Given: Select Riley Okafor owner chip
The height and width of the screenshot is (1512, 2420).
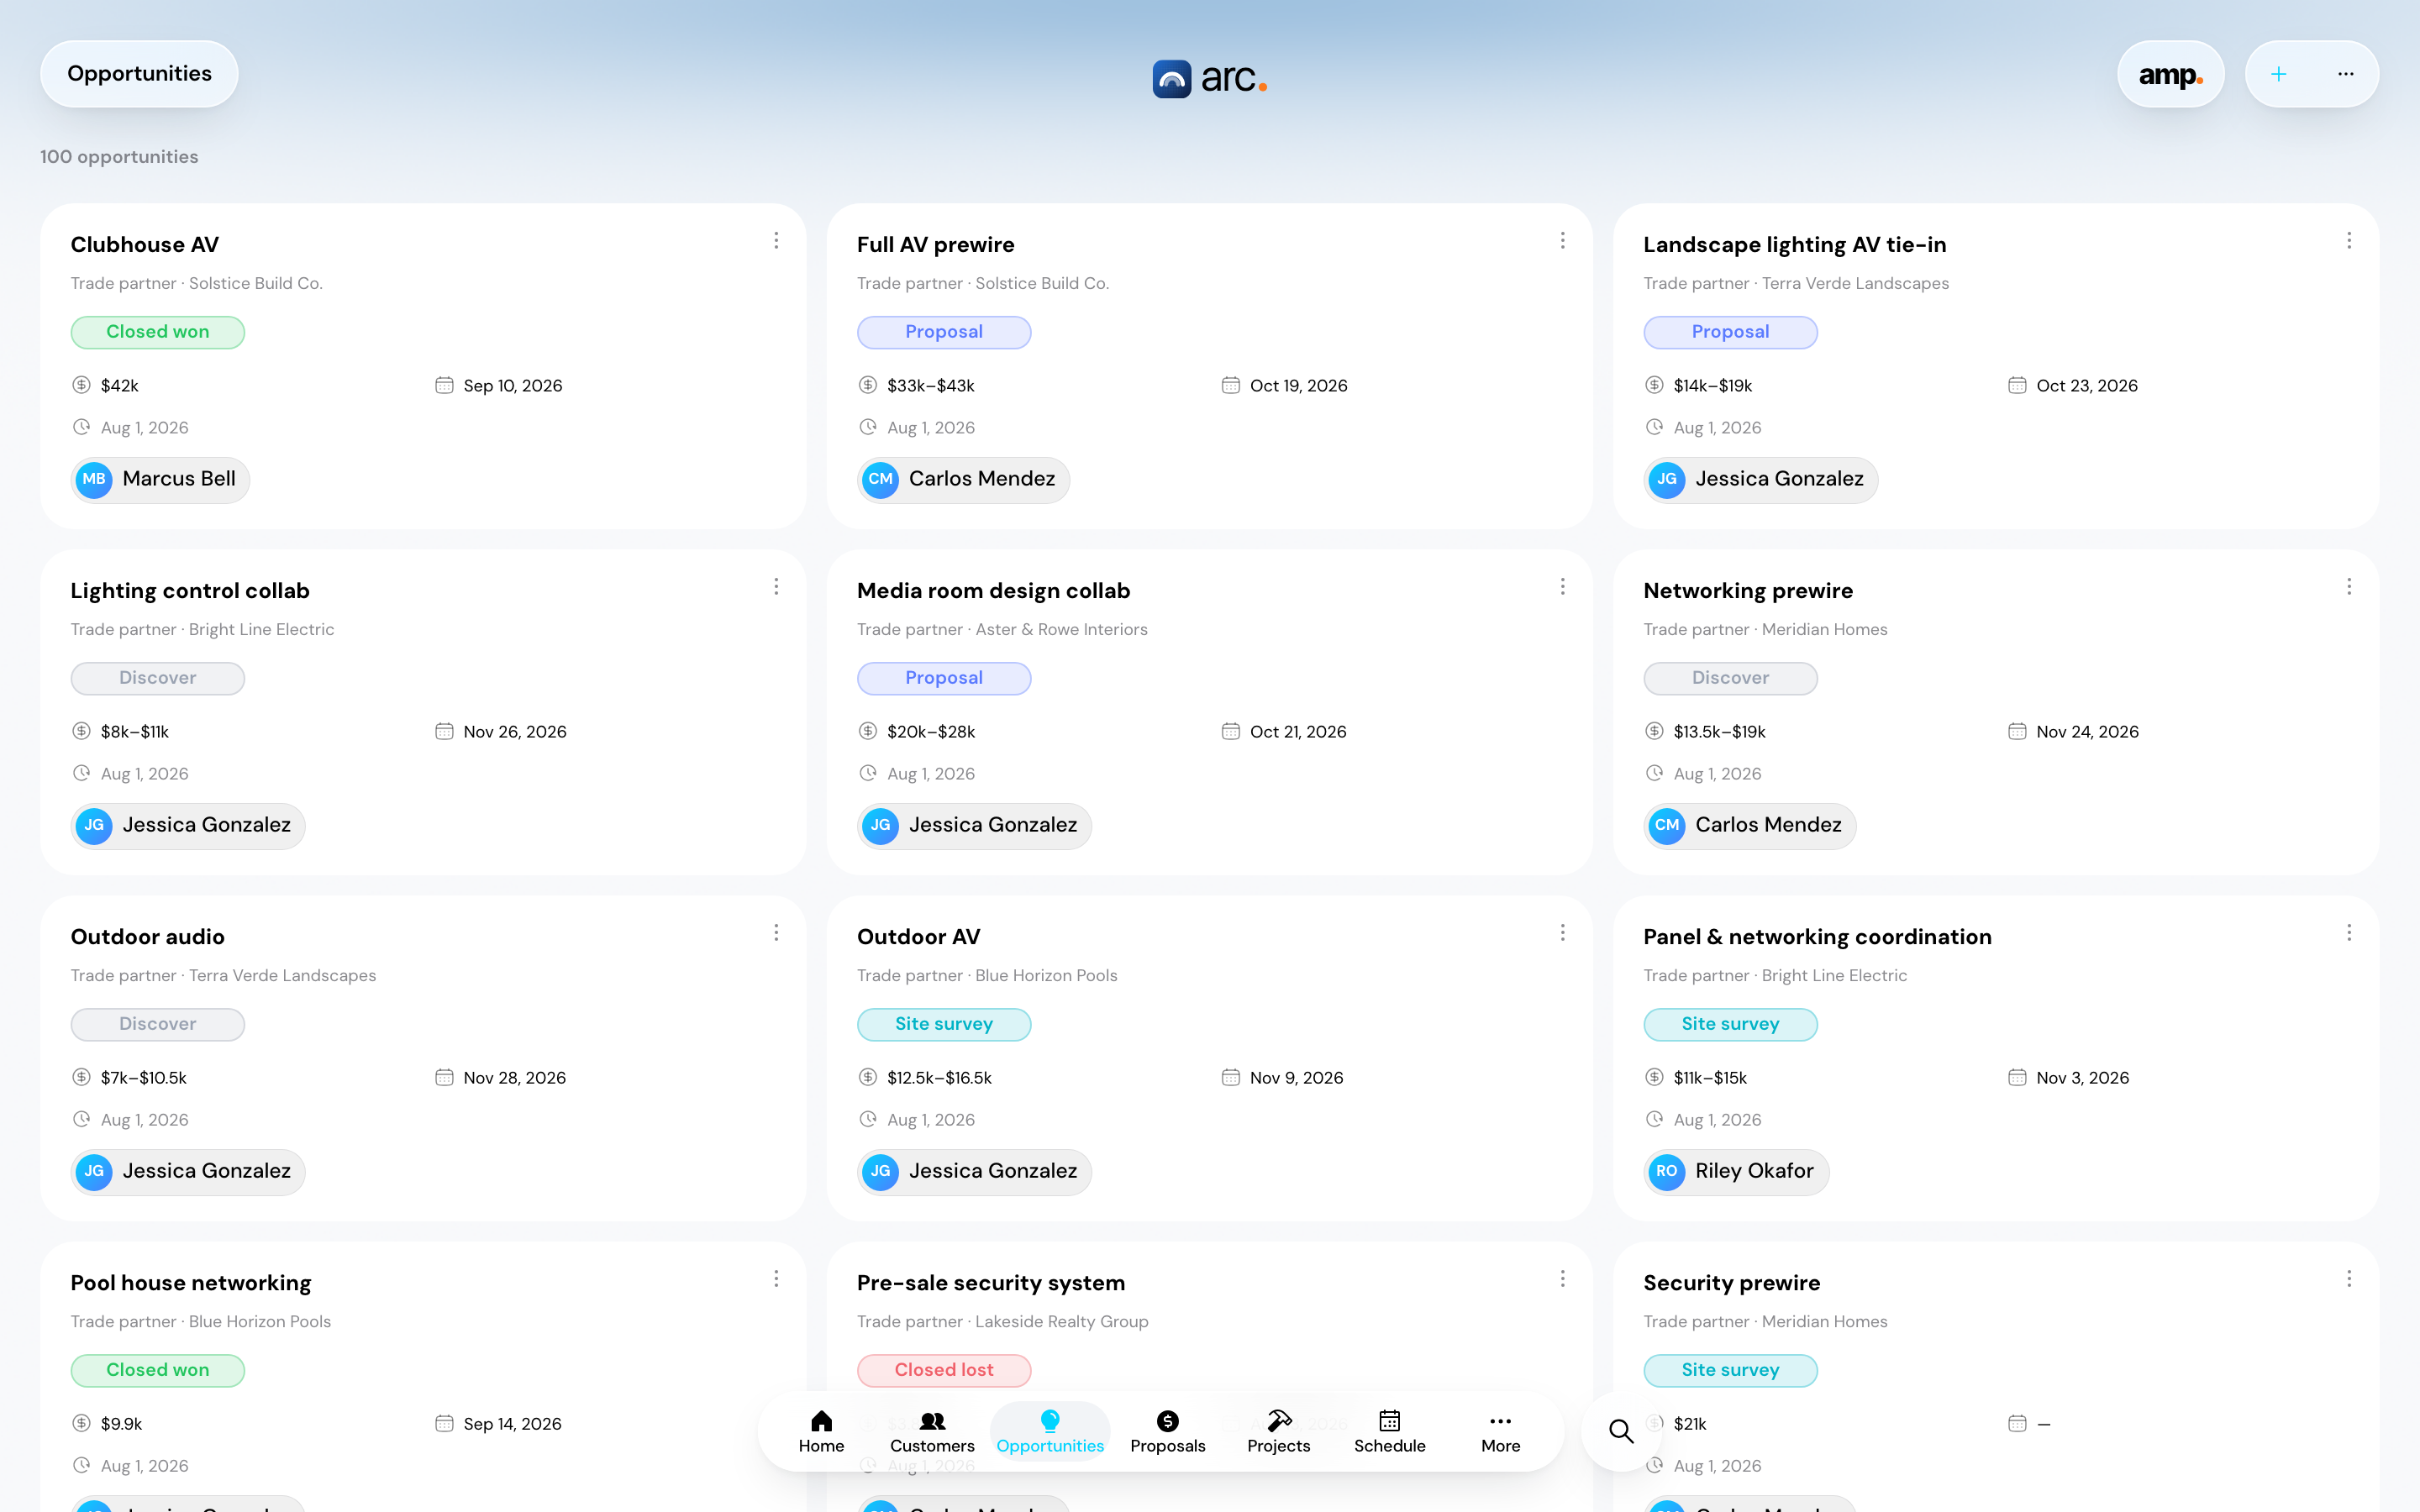Looking at the screenshot, I should 1736,1171.
